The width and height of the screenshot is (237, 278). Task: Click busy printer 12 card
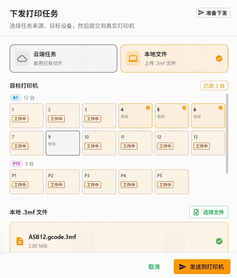pyautogui.click(x=171, y=143)
